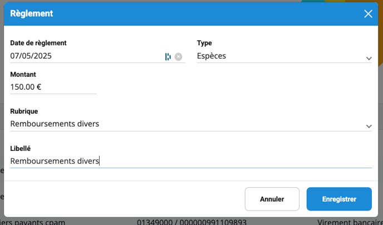Click Enregistrer to save the payment

click(339, 199)
